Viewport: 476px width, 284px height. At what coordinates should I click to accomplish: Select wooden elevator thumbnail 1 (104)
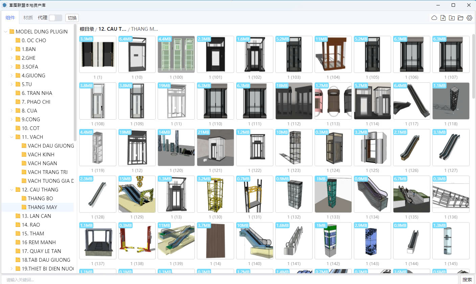333,54
